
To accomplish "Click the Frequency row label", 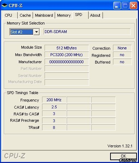I will [x=30, y=100].
